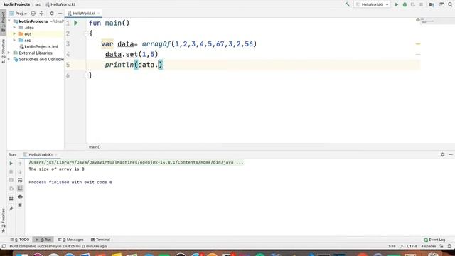Viewport: 455px width, 256px height.
Task: Open the TODO tool window
Action: click(x=20, y=240)
